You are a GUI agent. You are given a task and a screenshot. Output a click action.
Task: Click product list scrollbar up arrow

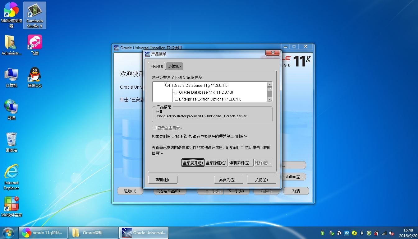(x=269, y=85)
